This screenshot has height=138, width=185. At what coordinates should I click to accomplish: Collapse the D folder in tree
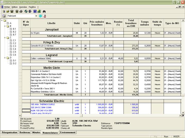click(x=4, y=58)
